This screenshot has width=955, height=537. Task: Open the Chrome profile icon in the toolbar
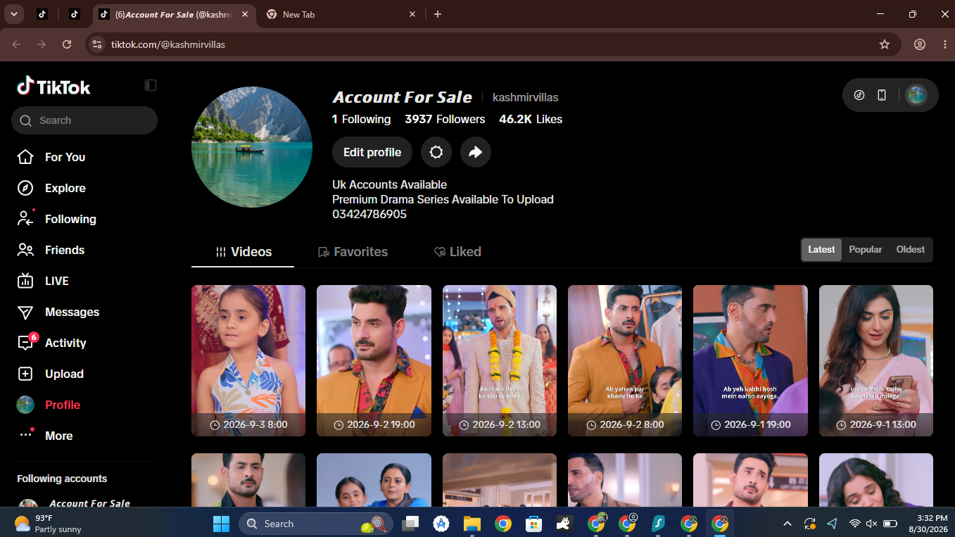click(920, 44)
